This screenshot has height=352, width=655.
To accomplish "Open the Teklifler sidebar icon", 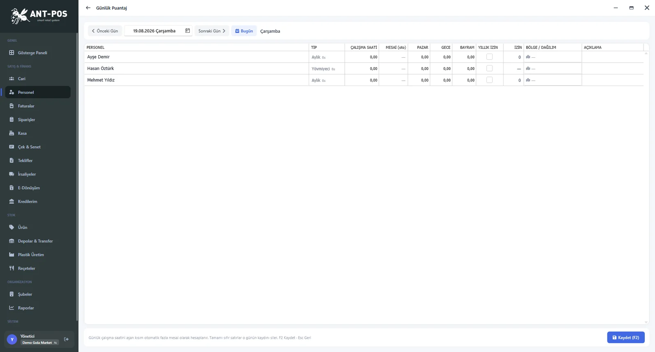I will (x=11, y=160).
